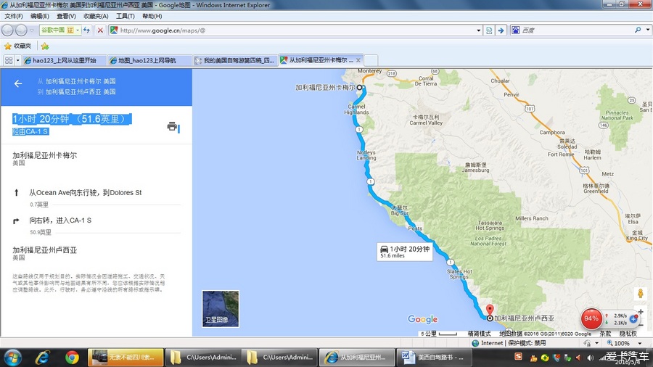Expand the tab list dropdown arrow
653x367 pixels.
click(x=17, y=60)
